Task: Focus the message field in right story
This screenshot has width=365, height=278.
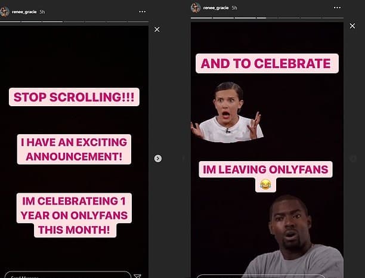Action: coord(261,276)
